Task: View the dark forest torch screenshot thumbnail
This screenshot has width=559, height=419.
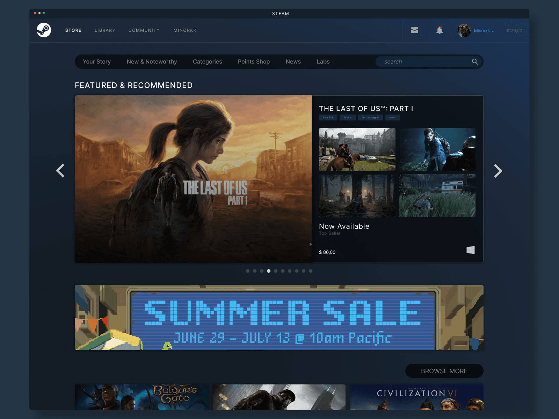Action: tap(357, 196)
